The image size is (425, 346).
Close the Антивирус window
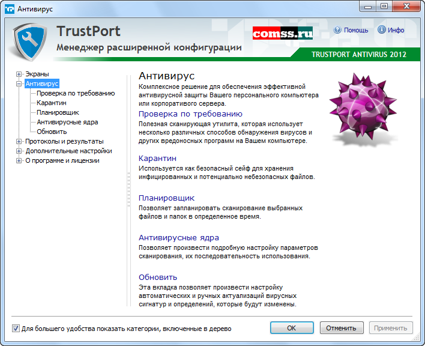click(406, 7)
